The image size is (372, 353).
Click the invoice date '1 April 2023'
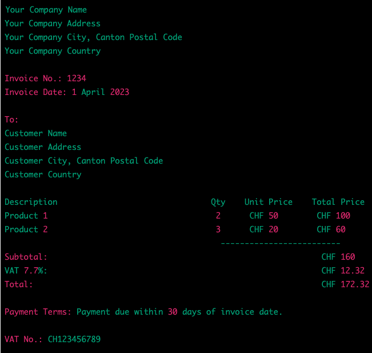coord(101,92)
